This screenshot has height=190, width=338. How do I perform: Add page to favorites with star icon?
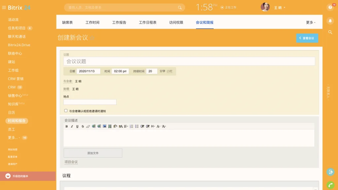point(92,38)
